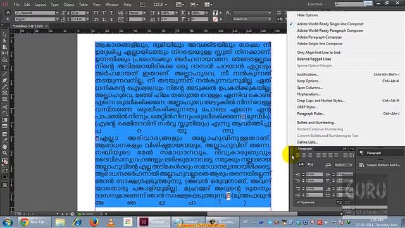This screenshot has height=228, width=405.
Task: Toggle Hyphenate checkbox in Paragraph panel
Action: (x=299, y=203)
